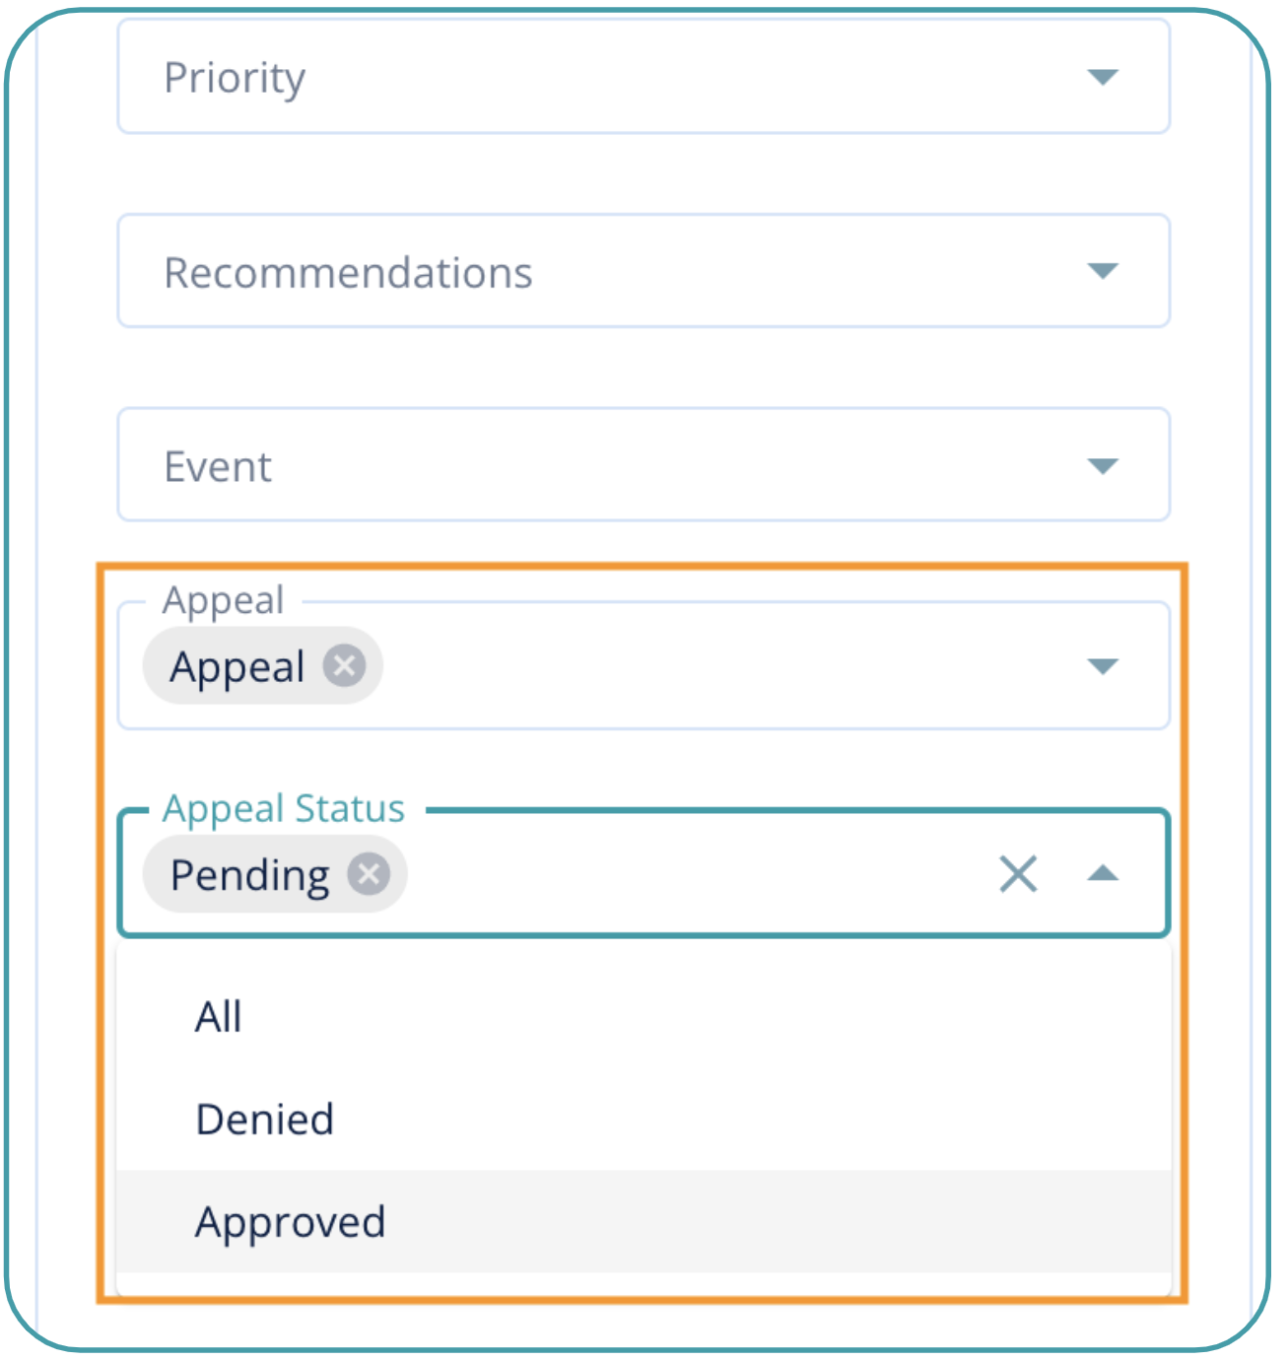Click the Event placeholder text
This screenshot has width=1287, height=1360.
tap(218, 467)
